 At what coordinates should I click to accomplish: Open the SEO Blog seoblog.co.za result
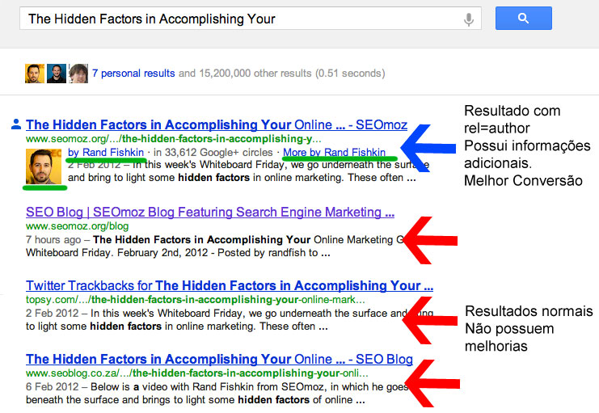[x=219, y=360]
